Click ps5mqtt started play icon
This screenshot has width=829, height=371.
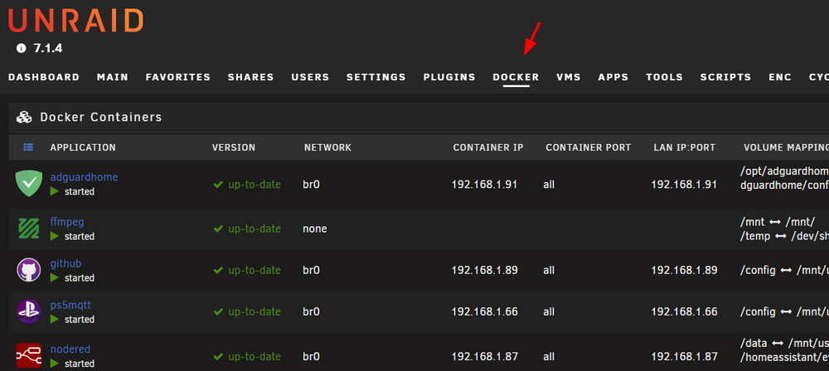tap(55, 319)
